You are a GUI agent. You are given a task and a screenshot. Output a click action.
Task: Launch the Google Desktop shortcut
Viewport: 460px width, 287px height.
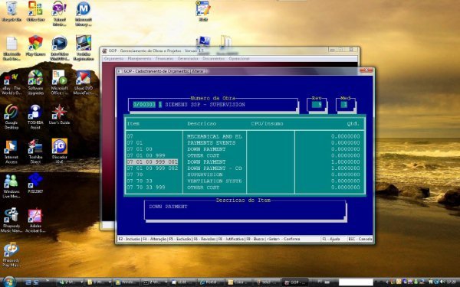click(11, 116)
